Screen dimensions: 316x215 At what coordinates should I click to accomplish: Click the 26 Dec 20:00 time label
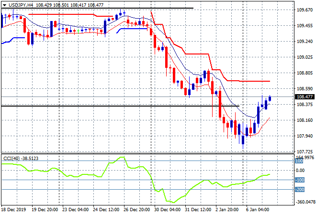click(136, 210)
